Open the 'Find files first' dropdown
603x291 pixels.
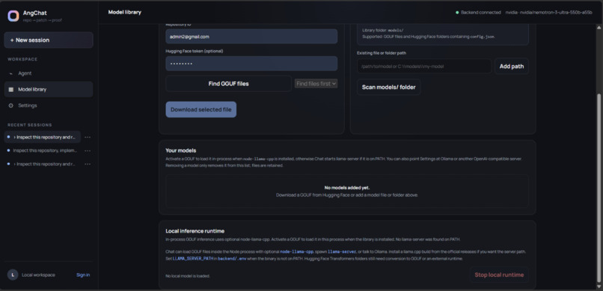click(316, 84)
